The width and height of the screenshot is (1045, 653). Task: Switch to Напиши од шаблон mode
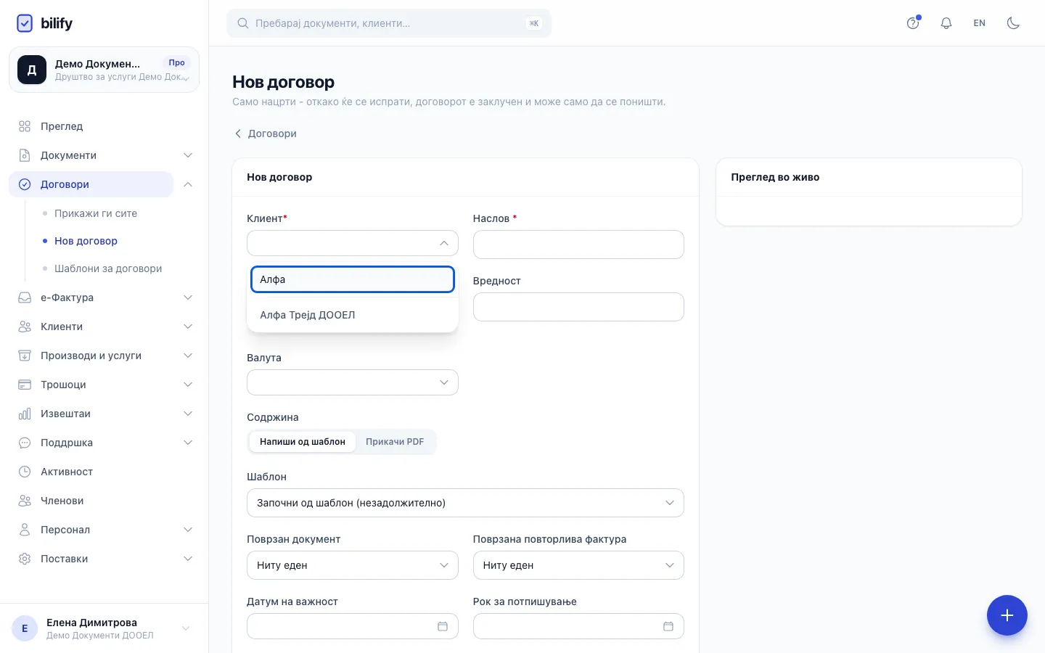[303, 442]
